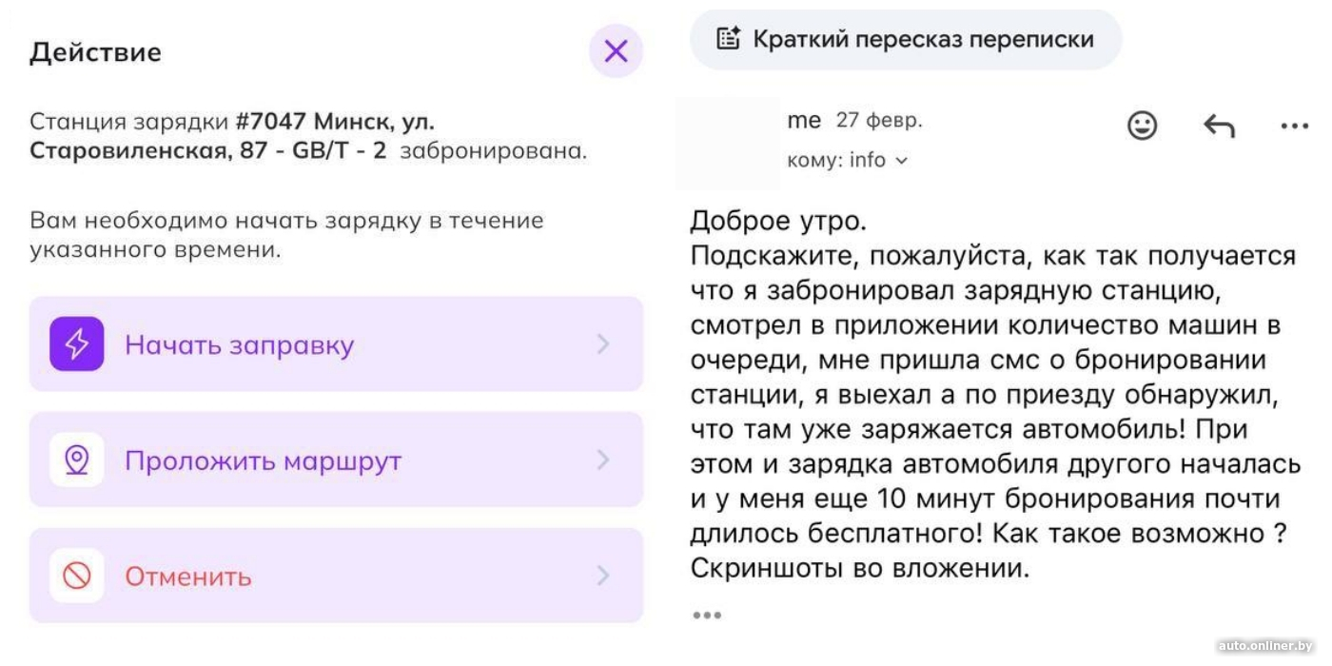1332x666 pixels.
Task: Expand recipient details next to 'кому: info'
Action: tap(902, 161)
